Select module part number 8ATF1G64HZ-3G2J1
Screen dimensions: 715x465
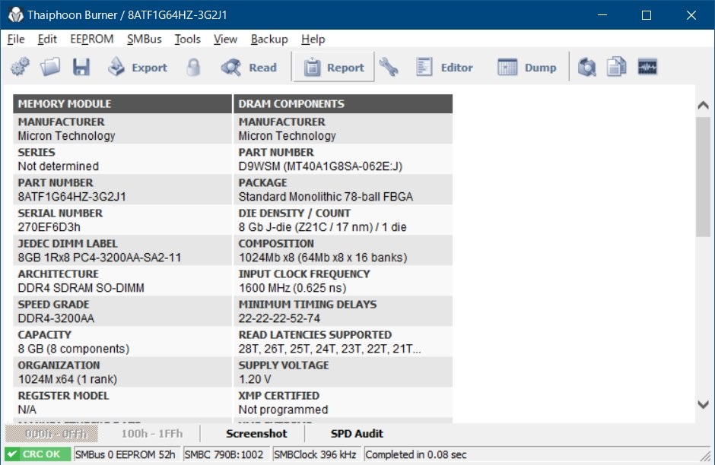click(x=72, y=197)
